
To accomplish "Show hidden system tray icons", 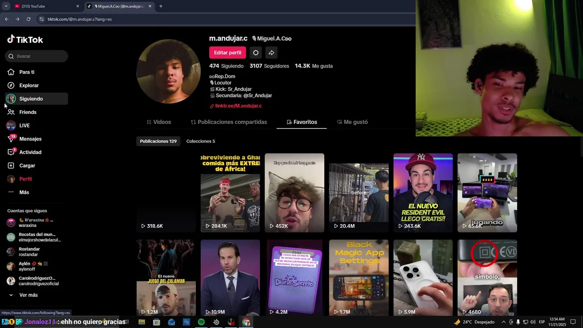I will pos(503,322).
